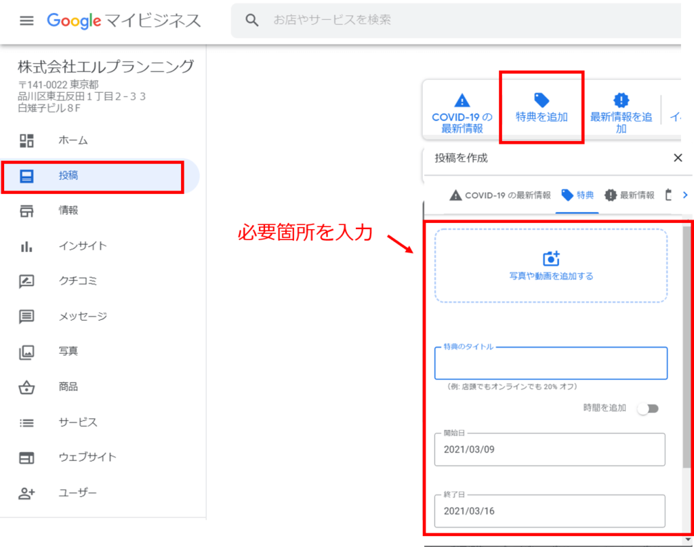694x547 pixels.
Task: Click the 商品 basket icon
Action: coord(26,387)
